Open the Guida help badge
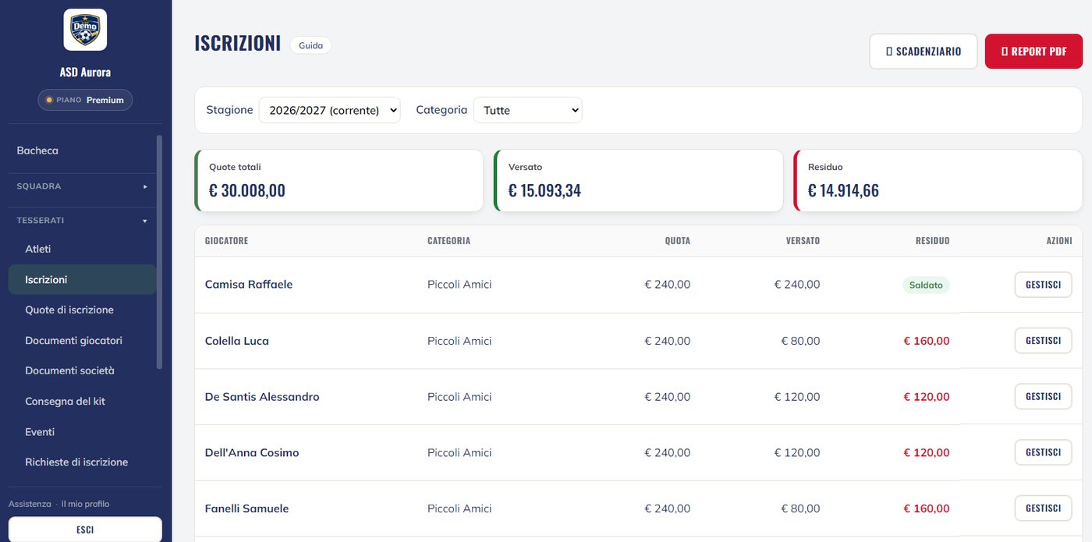The width and height of the screenshot is (1092, 542). pos(310,45)
